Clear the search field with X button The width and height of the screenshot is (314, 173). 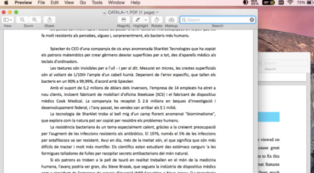tap(252, 20)
